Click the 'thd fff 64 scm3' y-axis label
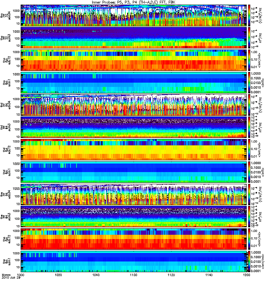The width and height of the screenshot is (267, 285). (6, 127)
